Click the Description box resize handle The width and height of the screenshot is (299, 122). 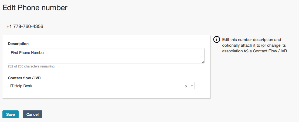click(203, 62)
